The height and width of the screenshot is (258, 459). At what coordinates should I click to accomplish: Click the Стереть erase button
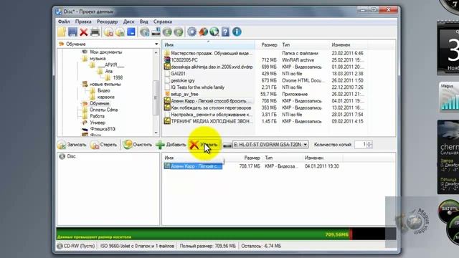click(x=103, y=145)
